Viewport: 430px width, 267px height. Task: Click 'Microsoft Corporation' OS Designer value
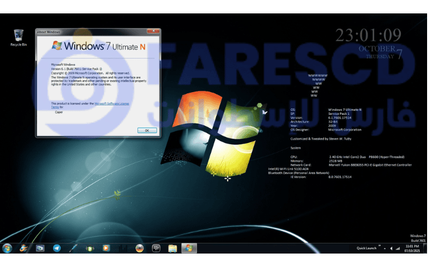point(345,130)
